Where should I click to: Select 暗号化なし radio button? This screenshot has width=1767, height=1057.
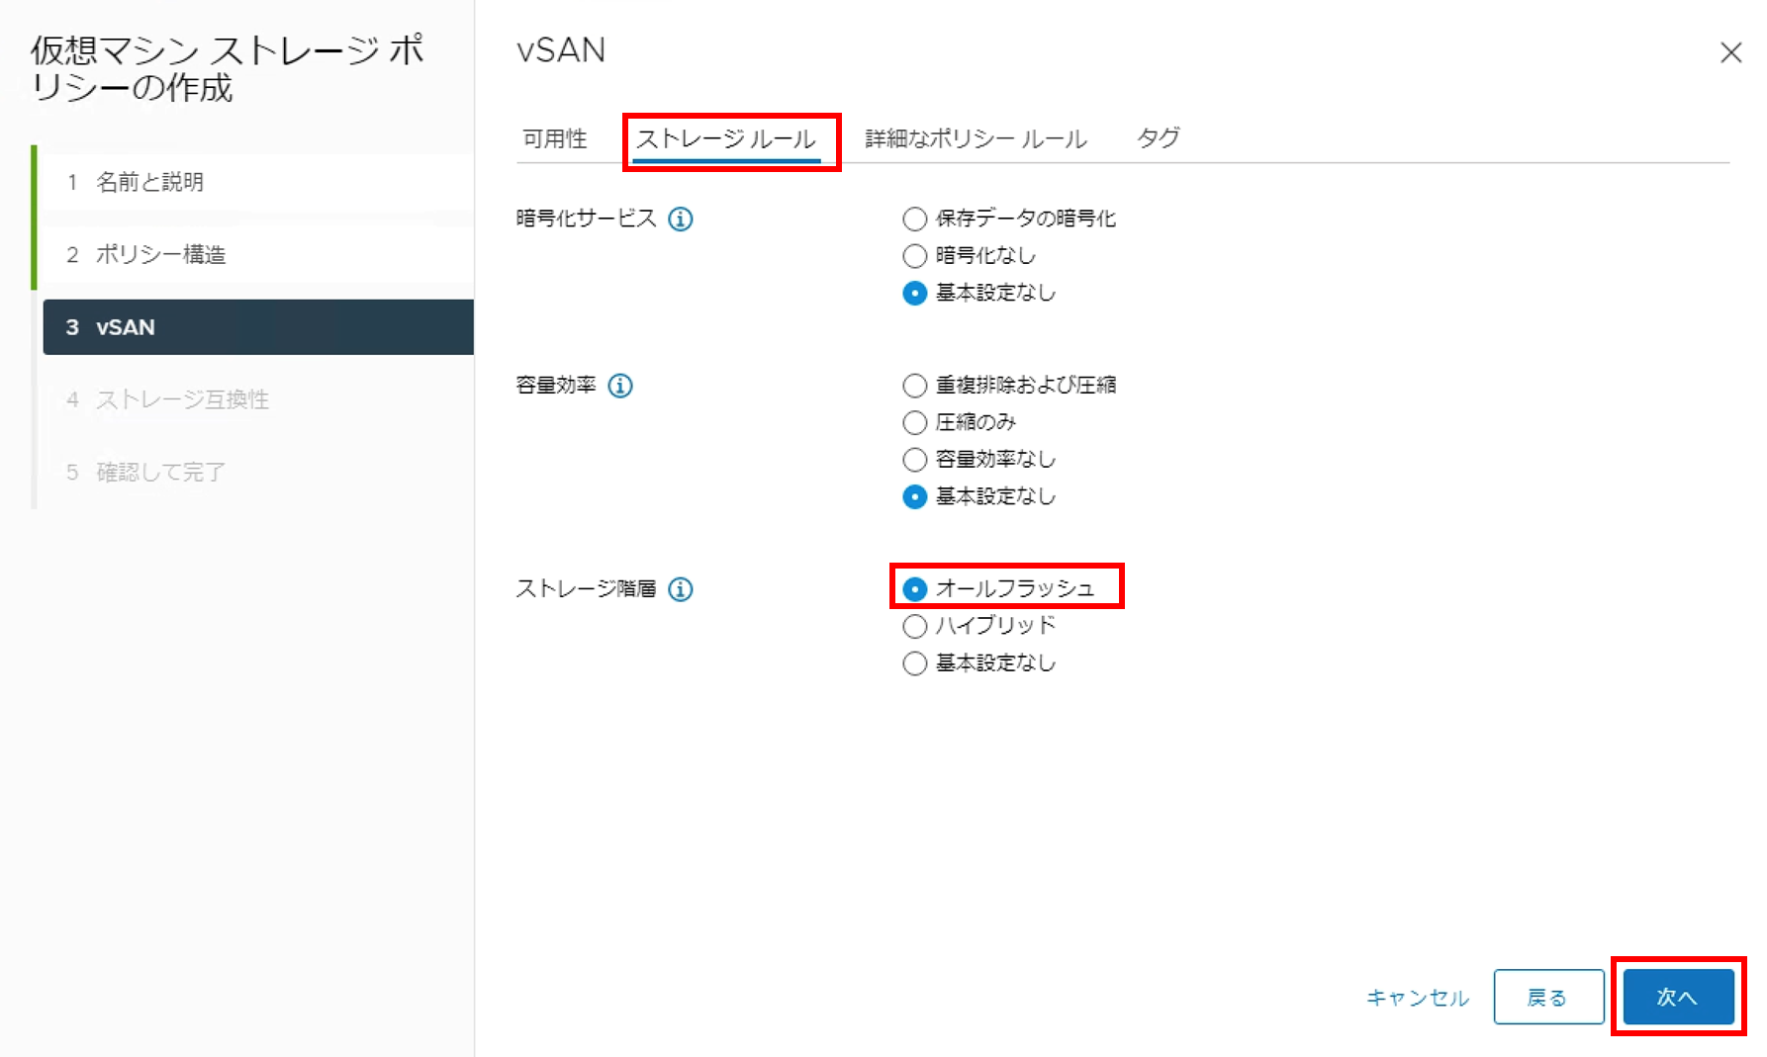point(915,256)
